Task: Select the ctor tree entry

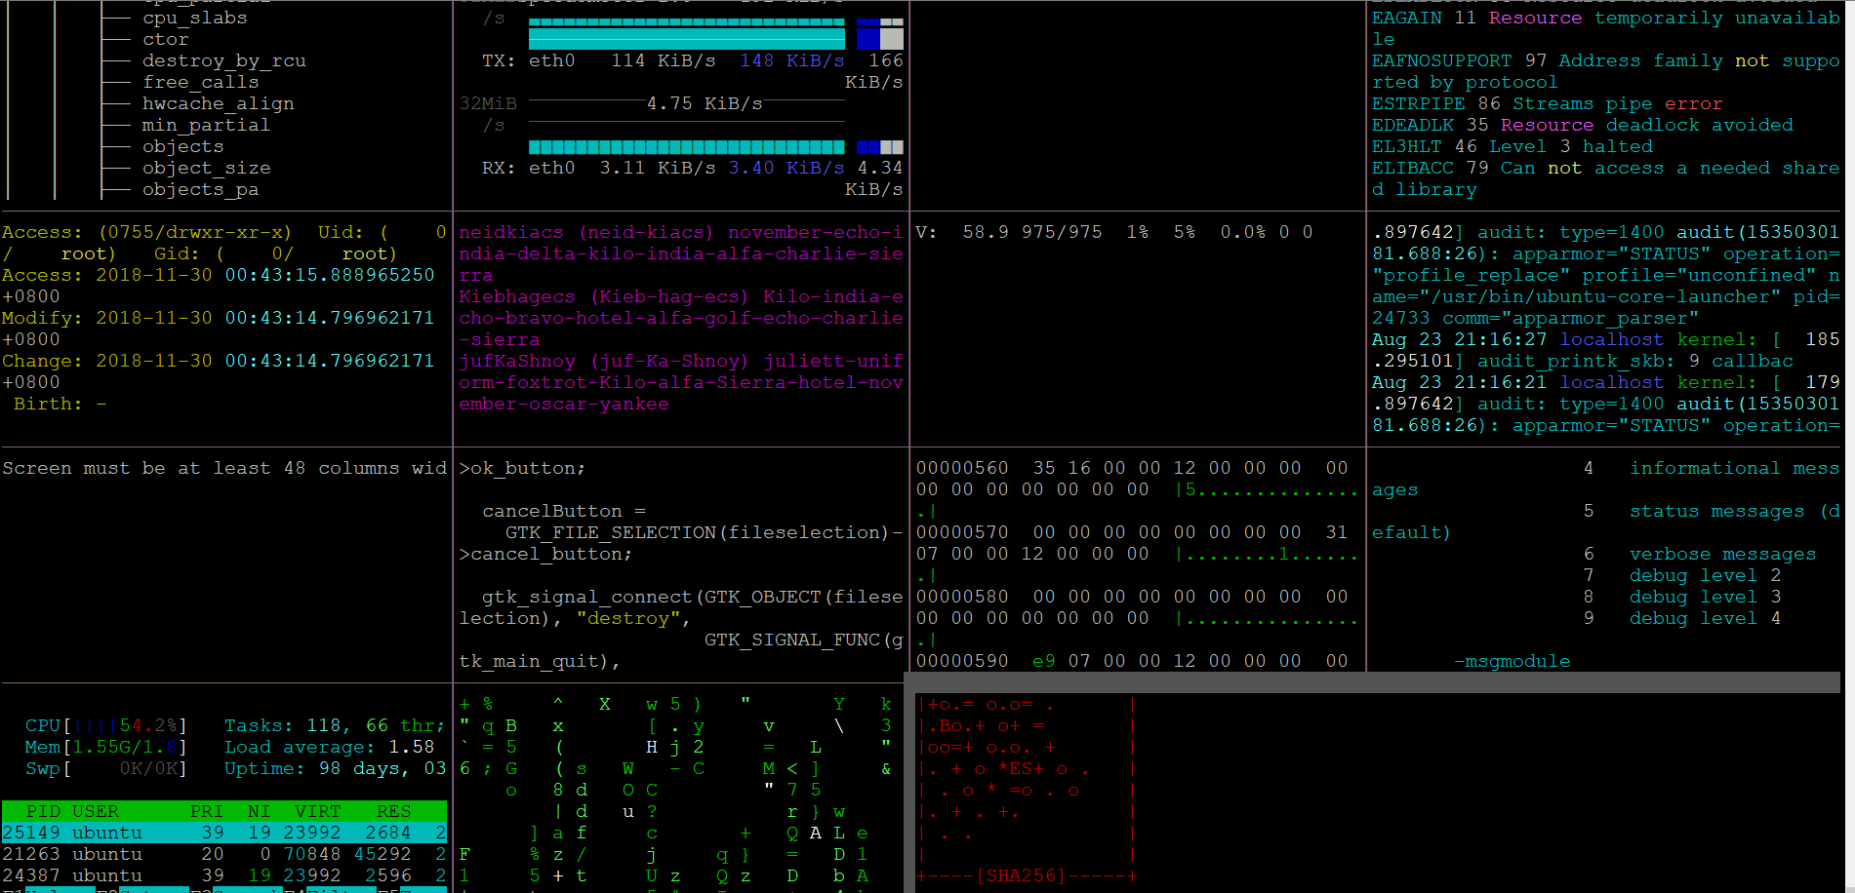Action: click(x=165, y=39)
